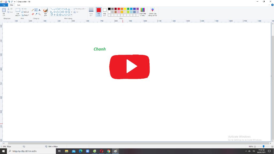Choose the Curve shape
Viewport: 274px width, 154px height.
pos(55,9)
